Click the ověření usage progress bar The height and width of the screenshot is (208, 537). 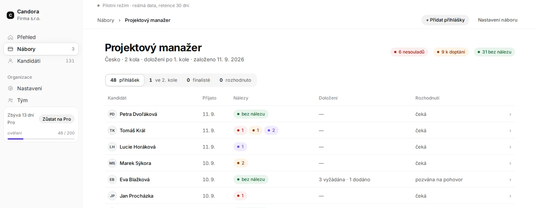(x=41, y=139)
